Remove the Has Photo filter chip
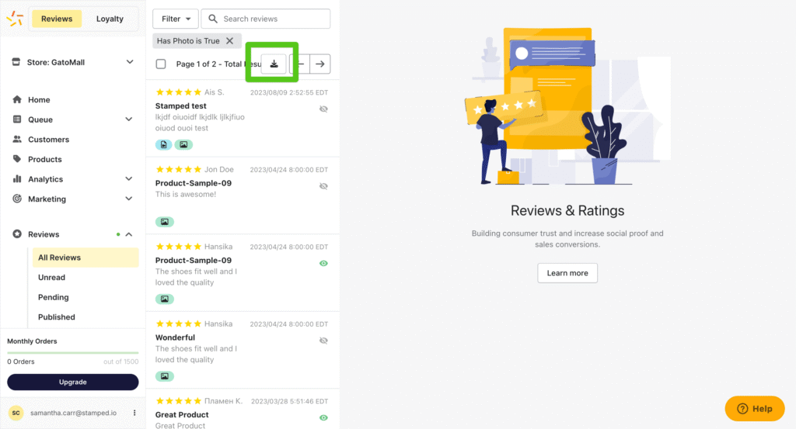The height and width of the screenshot is (429, 796). coord(229,41)
